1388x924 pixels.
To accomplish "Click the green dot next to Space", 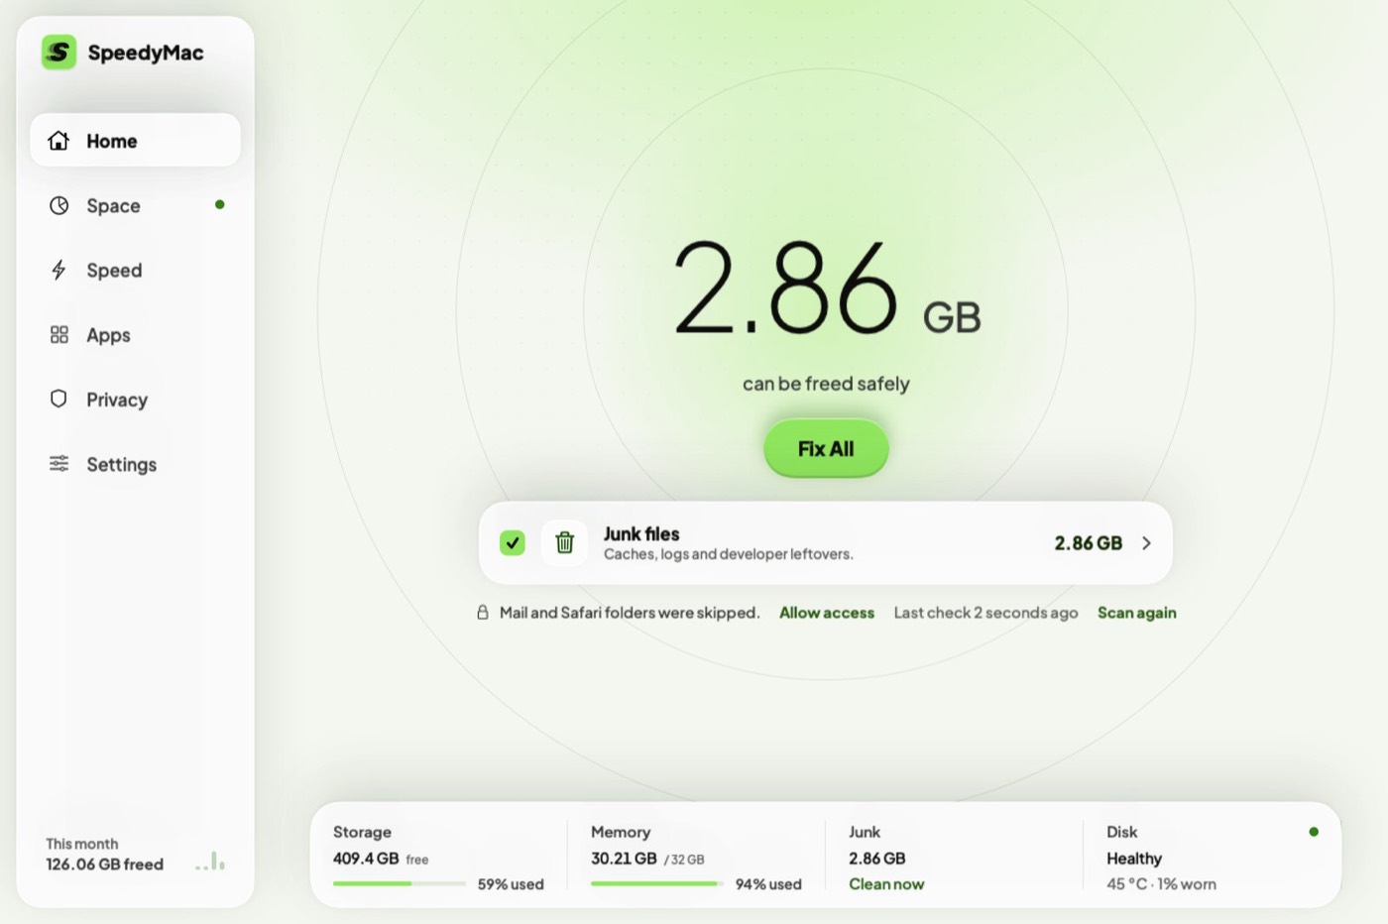I will pos(220,204).
